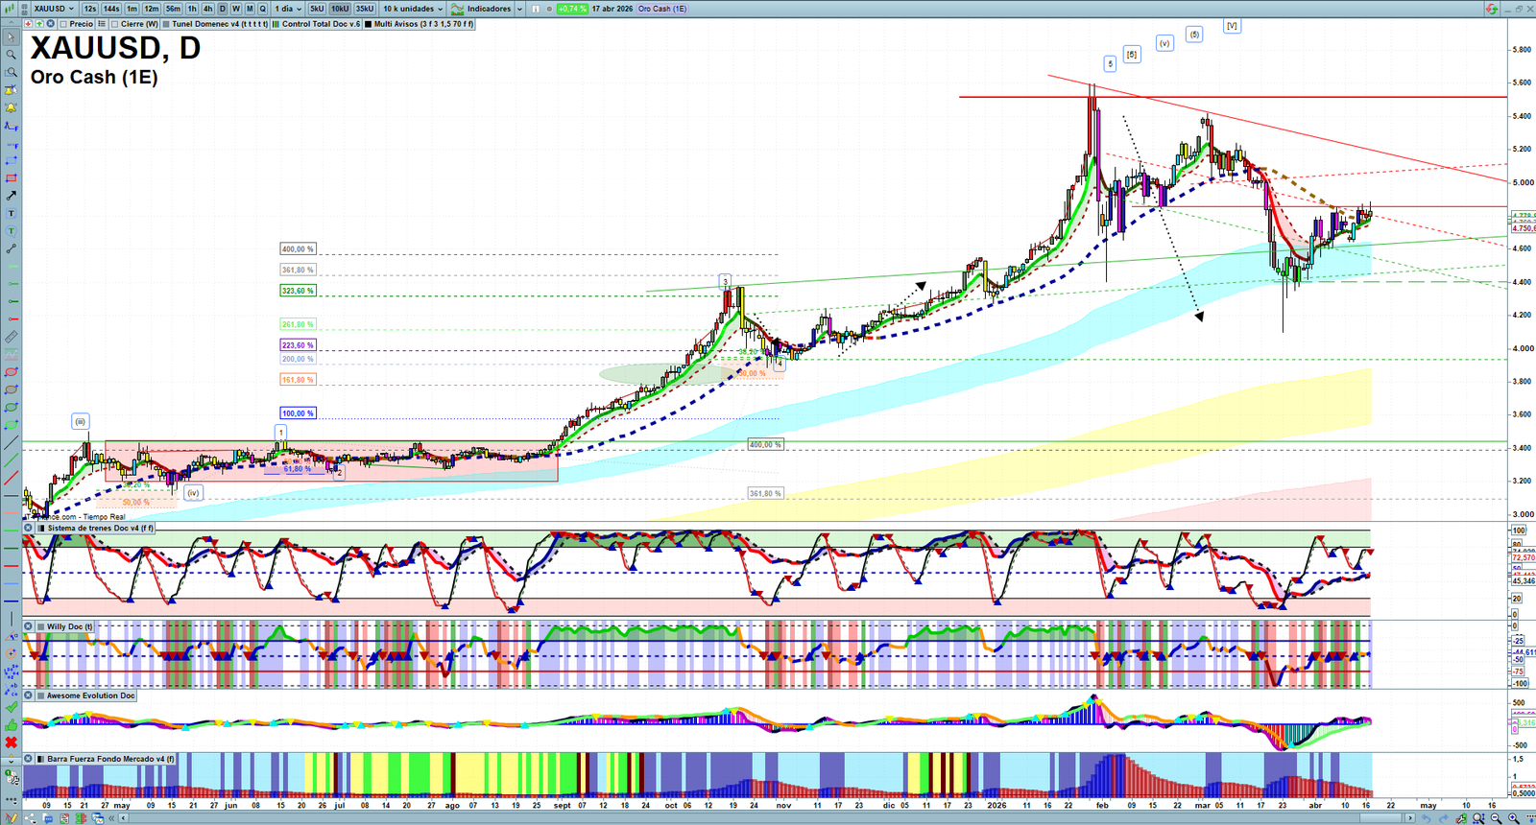1536x825 pixels.
Task: Click the redo arrow in bottom bar
Action: (1443, 818)
